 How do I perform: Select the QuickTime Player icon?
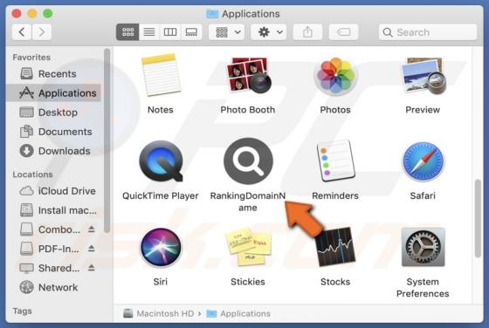pyautogui.click(x=161, y=161)
